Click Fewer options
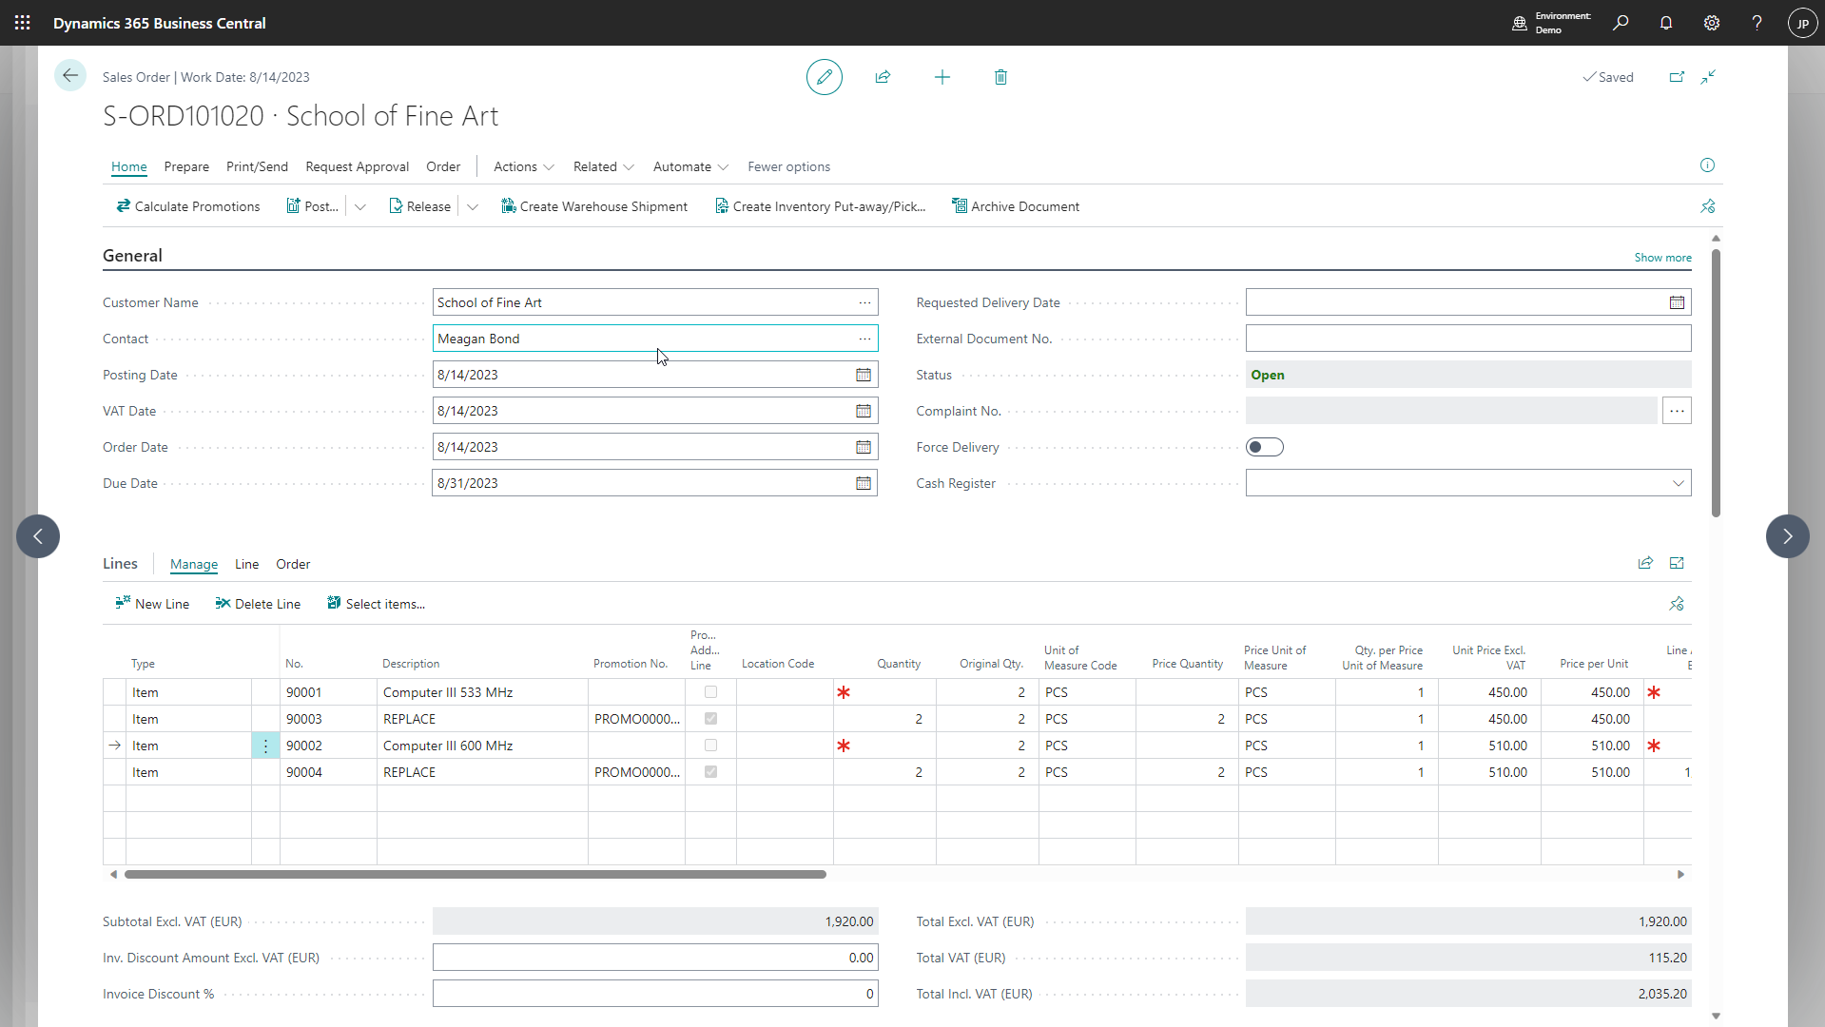Screen dimensions: 1825x1027 (788, 166)
